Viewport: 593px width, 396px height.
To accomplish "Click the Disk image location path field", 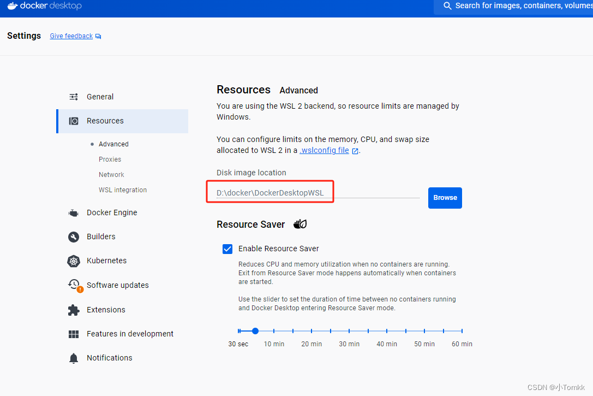I will pyautogui.click(x=318, y=193).
